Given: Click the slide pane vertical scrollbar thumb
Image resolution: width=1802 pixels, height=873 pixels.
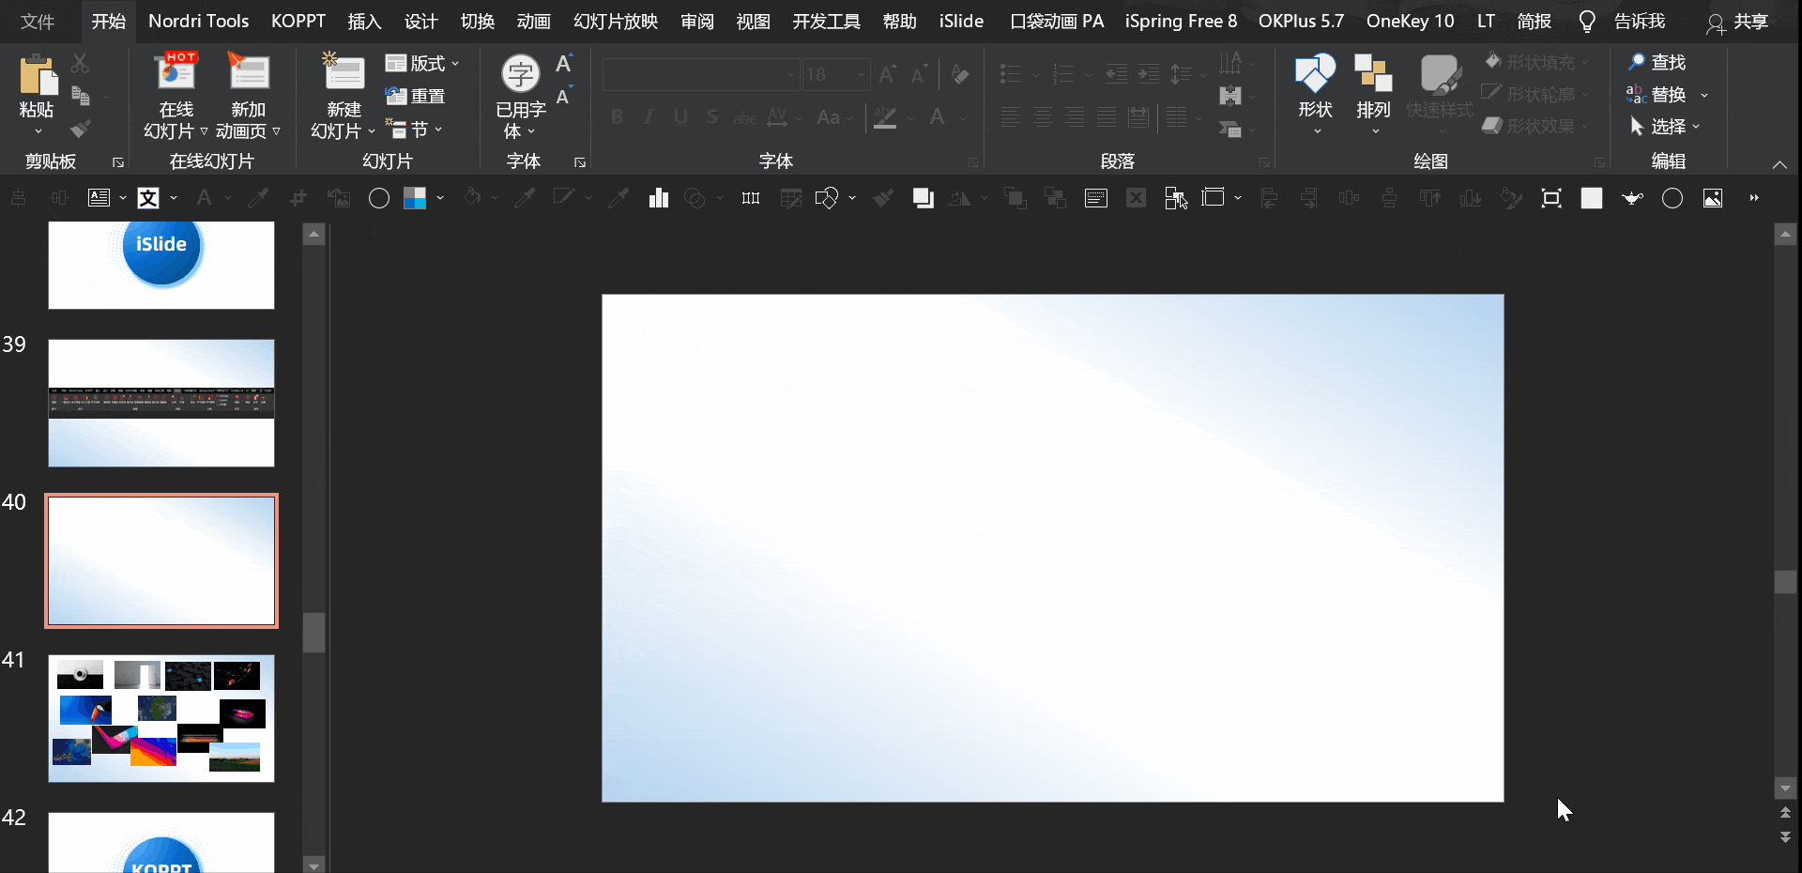Looking at the screenshot, I should coord(1785,582).
